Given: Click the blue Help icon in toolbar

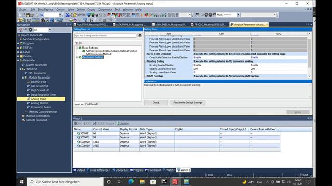Looking at the screenshot, I should (x=41, y=15).
